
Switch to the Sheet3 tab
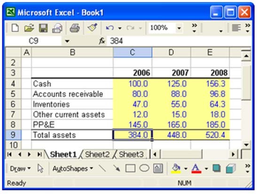tap(131, 155)
